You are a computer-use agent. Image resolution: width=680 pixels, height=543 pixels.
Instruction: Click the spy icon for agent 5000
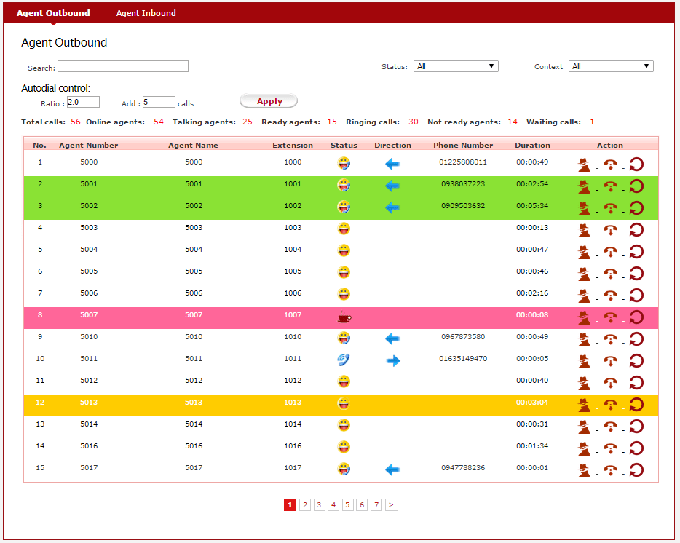coord(584,165)
